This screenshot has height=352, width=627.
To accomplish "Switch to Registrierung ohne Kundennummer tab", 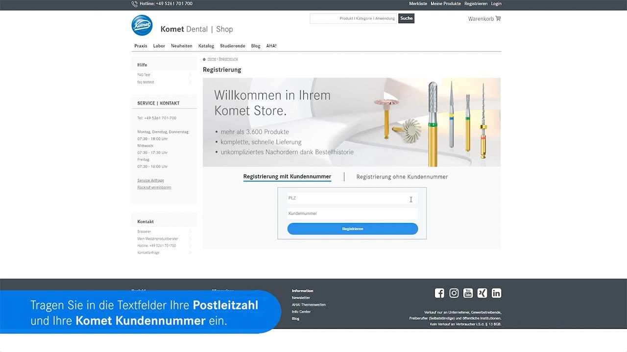I will tap(402, 177).
